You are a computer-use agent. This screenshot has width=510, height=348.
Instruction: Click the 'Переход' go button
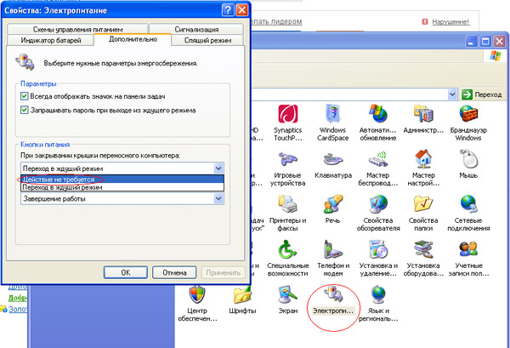(x=482, y=94)
